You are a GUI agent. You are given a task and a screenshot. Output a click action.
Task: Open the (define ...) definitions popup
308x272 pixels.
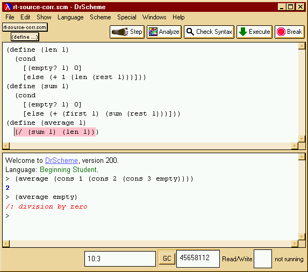tap(25, 37)
